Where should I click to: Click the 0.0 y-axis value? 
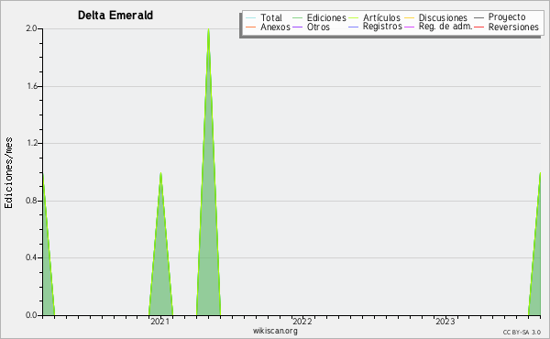31,315
